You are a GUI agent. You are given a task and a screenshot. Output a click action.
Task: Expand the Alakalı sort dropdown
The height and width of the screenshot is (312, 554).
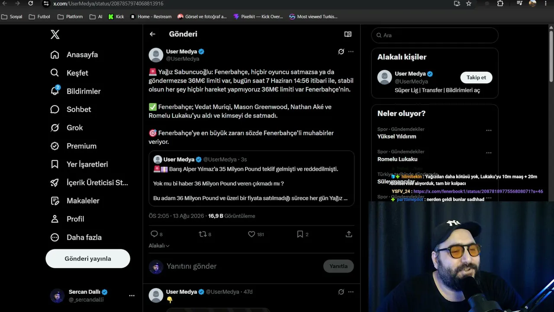[159, 246]
